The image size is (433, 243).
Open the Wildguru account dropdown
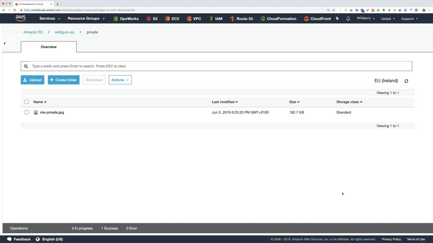click(x=366, y=18)
